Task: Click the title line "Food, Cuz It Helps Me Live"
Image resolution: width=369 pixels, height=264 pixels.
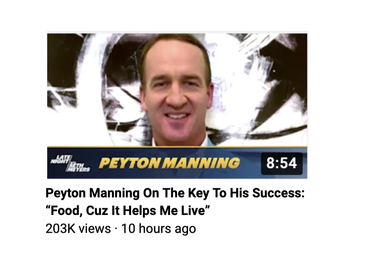Action: pyautogui.click(x=128, y=210)
